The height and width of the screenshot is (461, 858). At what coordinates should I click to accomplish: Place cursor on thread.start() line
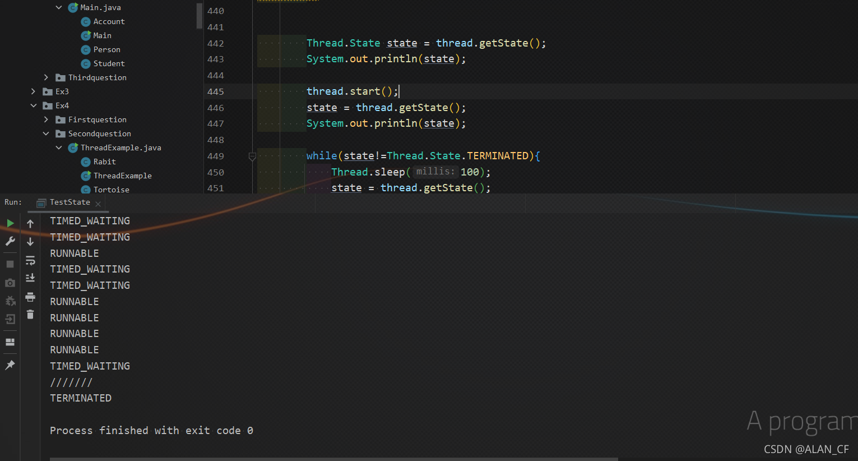click(x=353, y=91)
